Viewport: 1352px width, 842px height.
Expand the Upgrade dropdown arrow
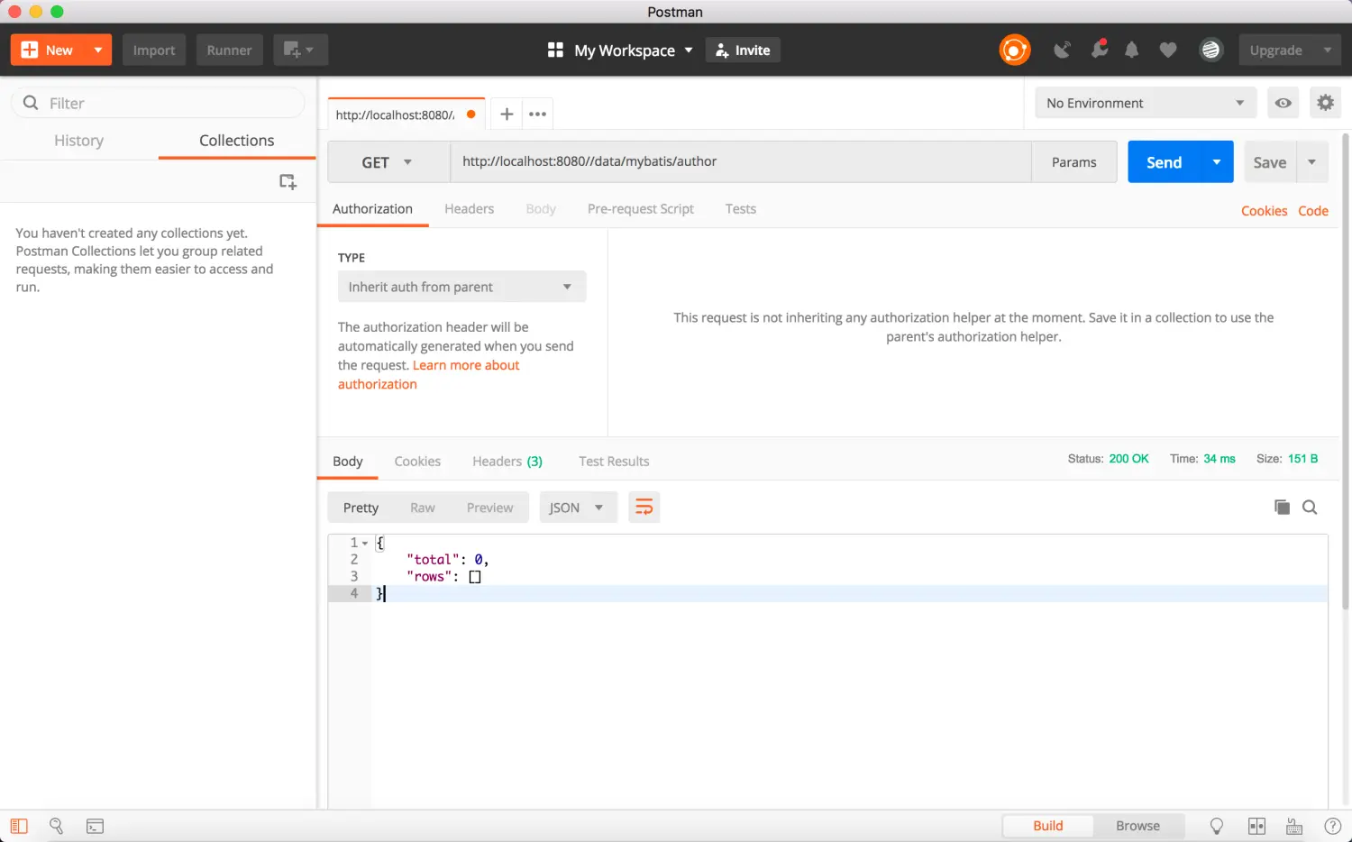point(1328,50)
